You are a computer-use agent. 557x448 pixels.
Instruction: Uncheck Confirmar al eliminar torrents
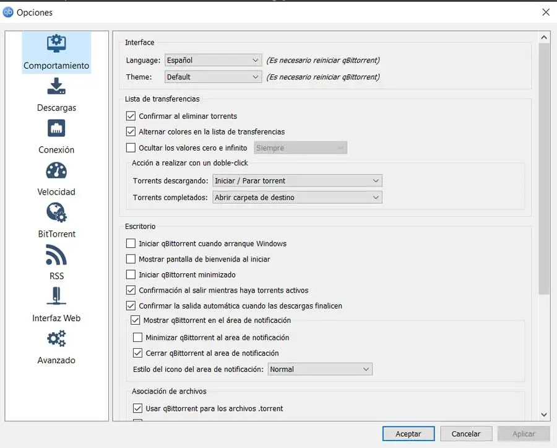coord(131,116)
